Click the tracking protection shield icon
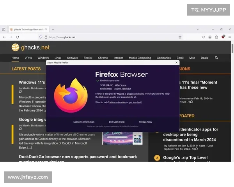The width and height of the screenshot is (234, 187). click(x=41, y=37)
